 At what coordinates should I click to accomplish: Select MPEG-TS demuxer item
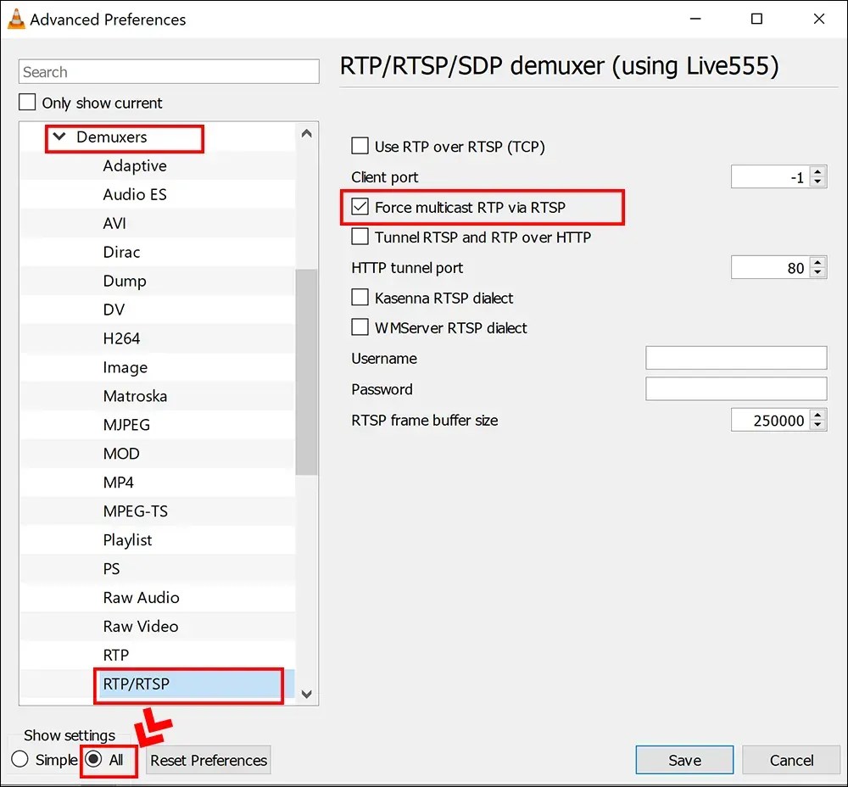point(135,511)
